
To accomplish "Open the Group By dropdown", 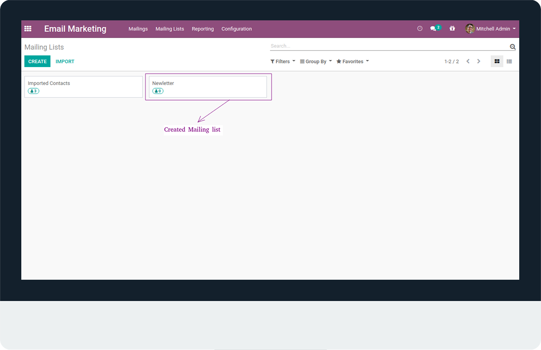I will click(316, 61).
